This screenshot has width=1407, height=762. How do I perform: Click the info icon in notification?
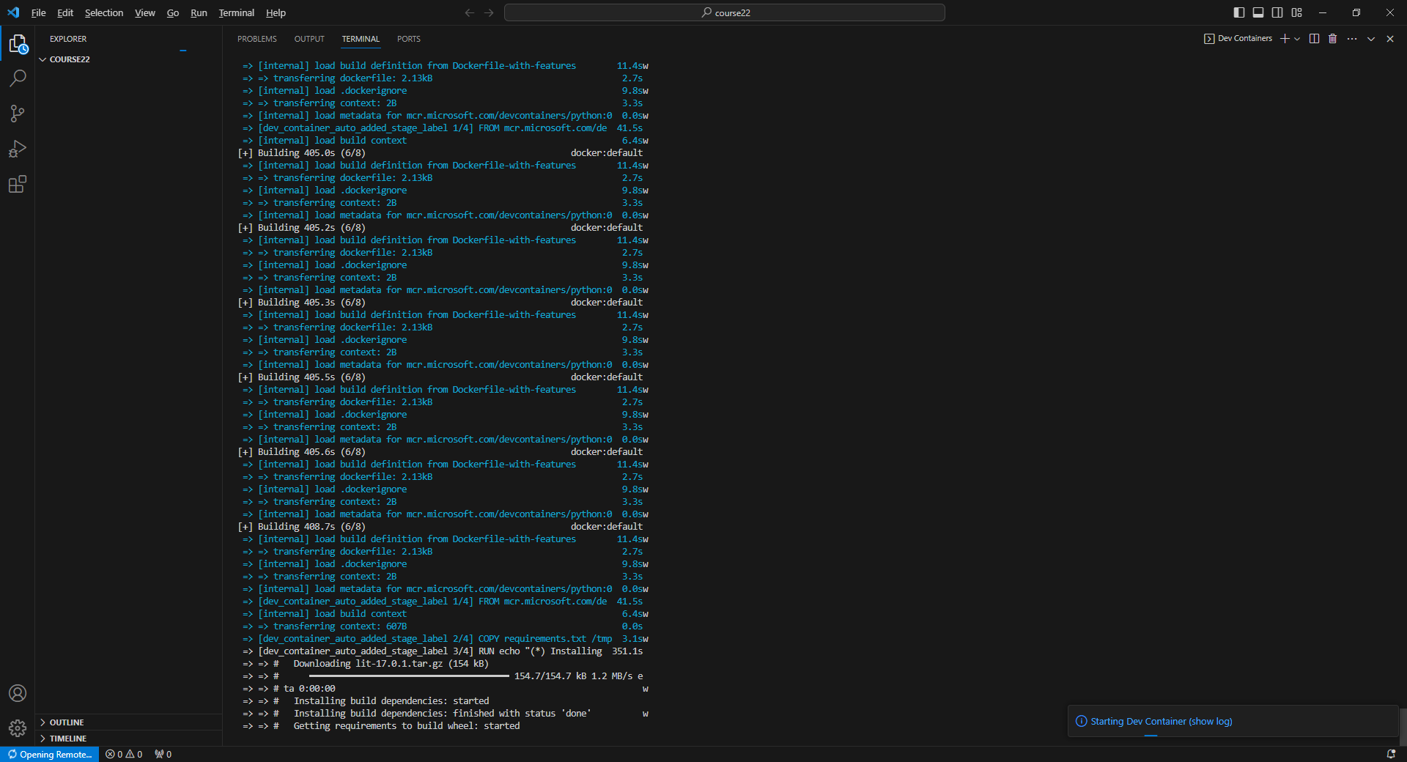point(1081,722)
